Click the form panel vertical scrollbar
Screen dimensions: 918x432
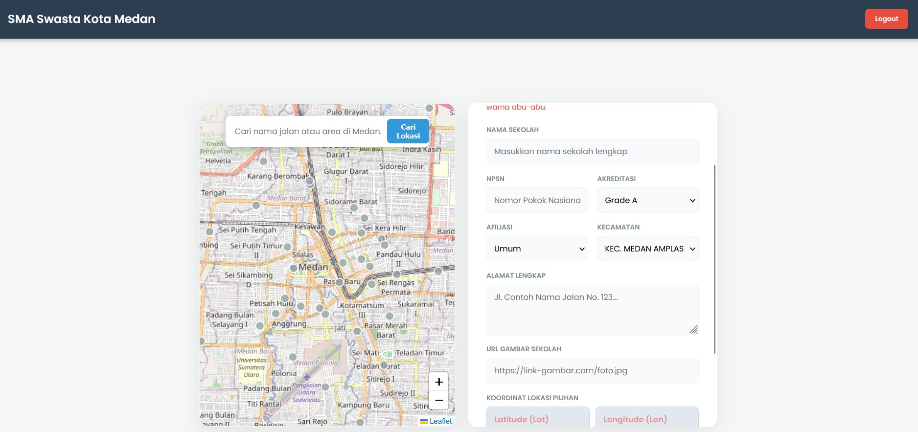714,259
